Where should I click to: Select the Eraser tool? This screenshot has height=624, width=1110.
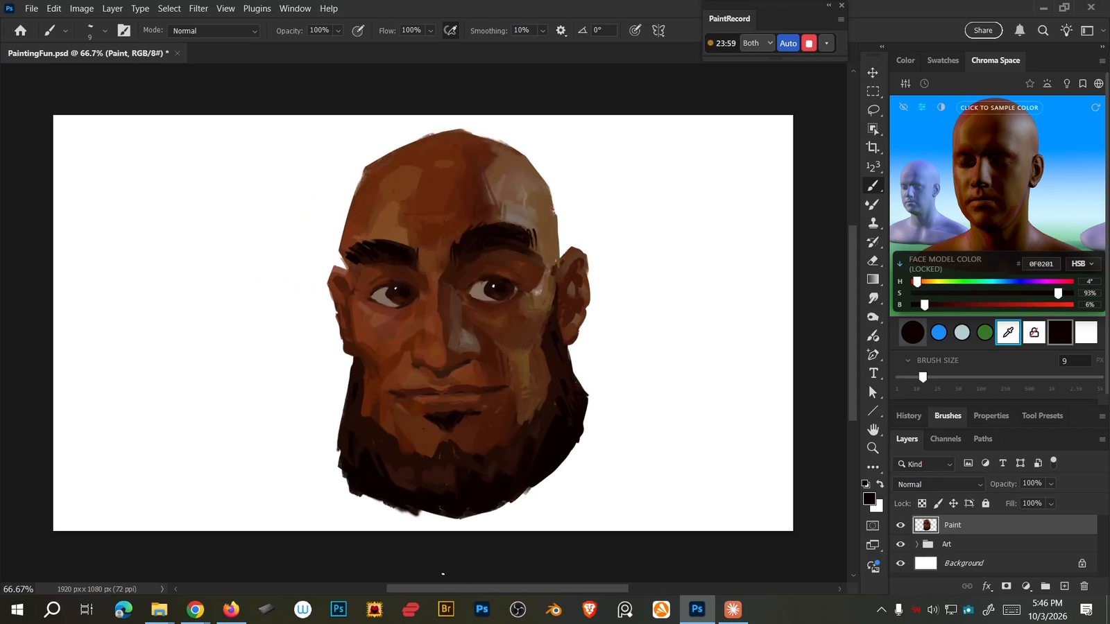(x=873, y=261)
